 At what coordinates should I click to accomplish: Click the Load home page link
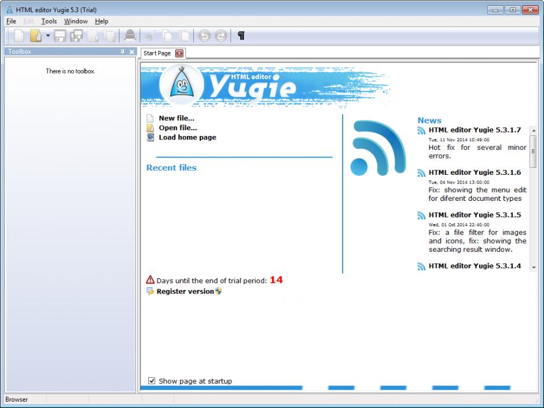click(x=188, y=137)
